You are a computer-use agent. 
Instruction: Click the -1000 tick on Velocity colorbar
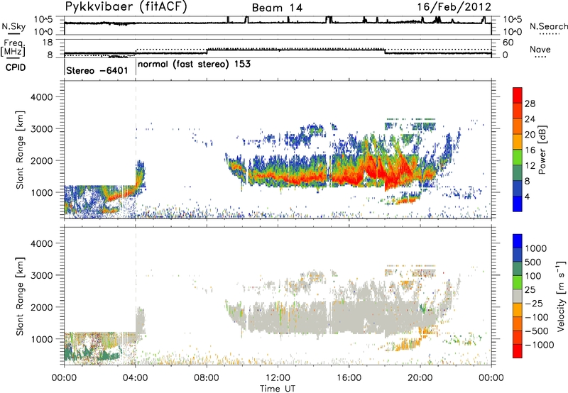click(x=540, y=345)
